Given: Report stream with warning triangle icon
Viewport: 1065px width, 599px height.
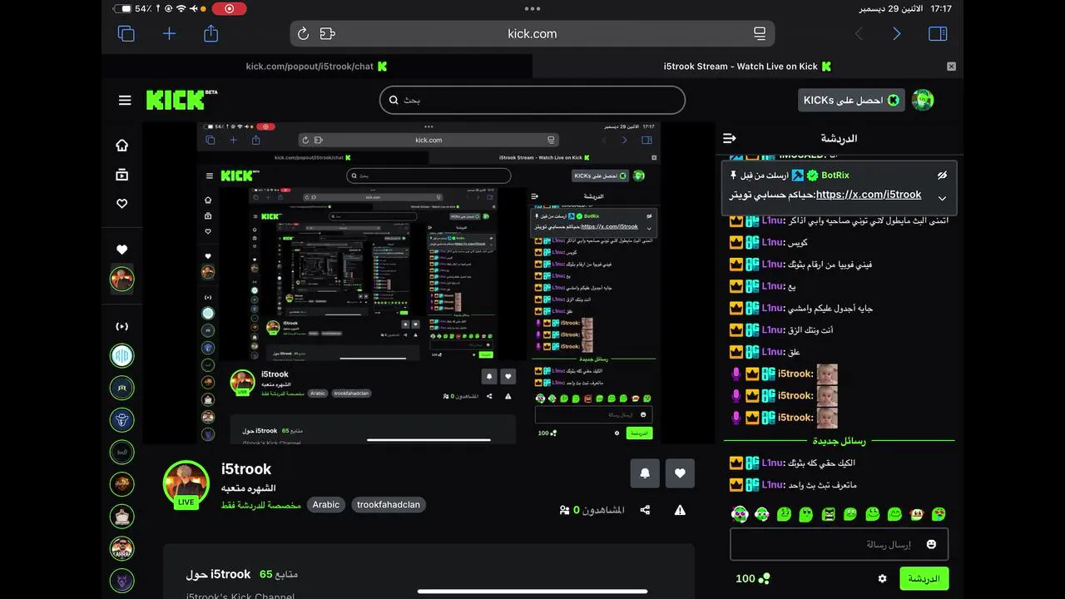Looking at the screenshot, I should [680, 510].
